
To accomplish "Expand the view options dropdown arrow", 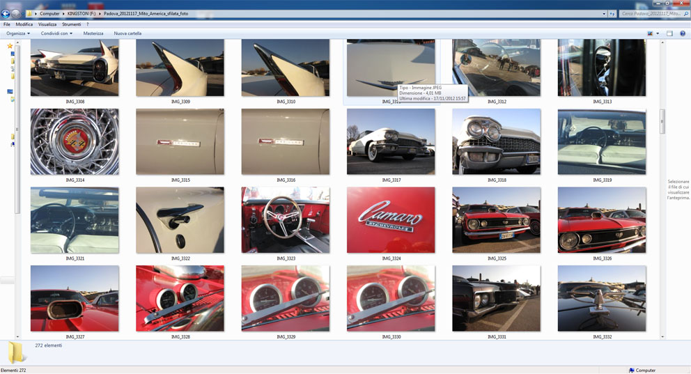I will tap(658, 33).
